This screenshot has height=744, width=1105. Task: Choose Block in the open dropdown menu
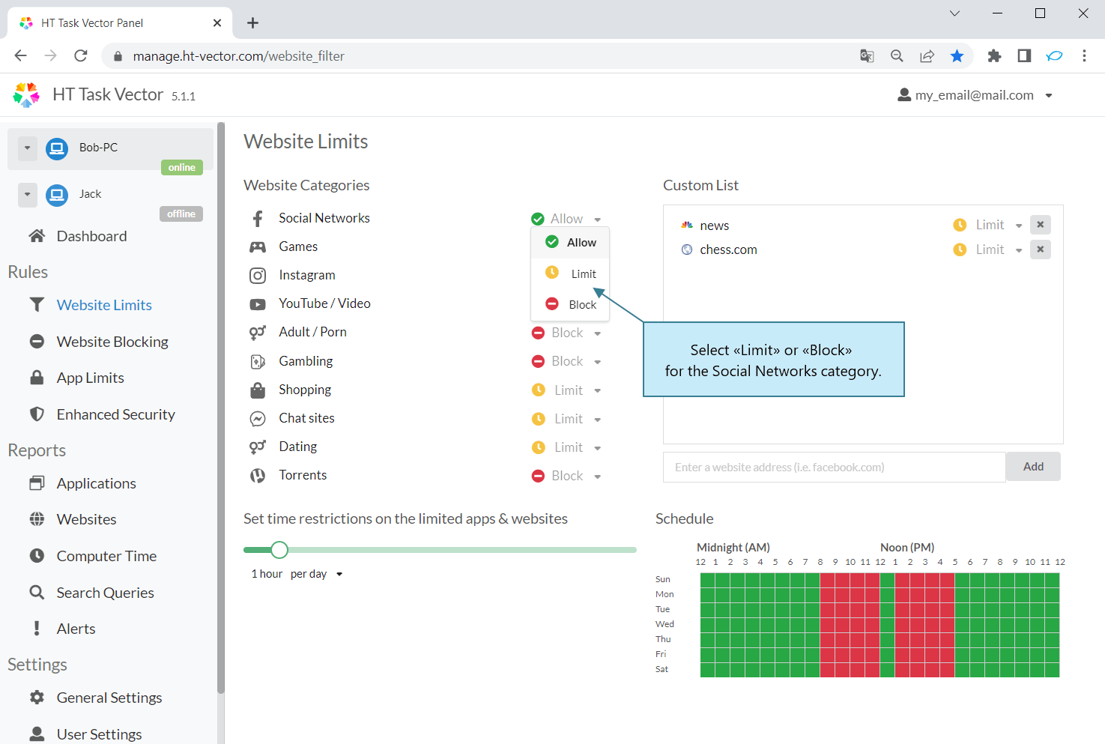pyautogui.click(x=570, y=304)
